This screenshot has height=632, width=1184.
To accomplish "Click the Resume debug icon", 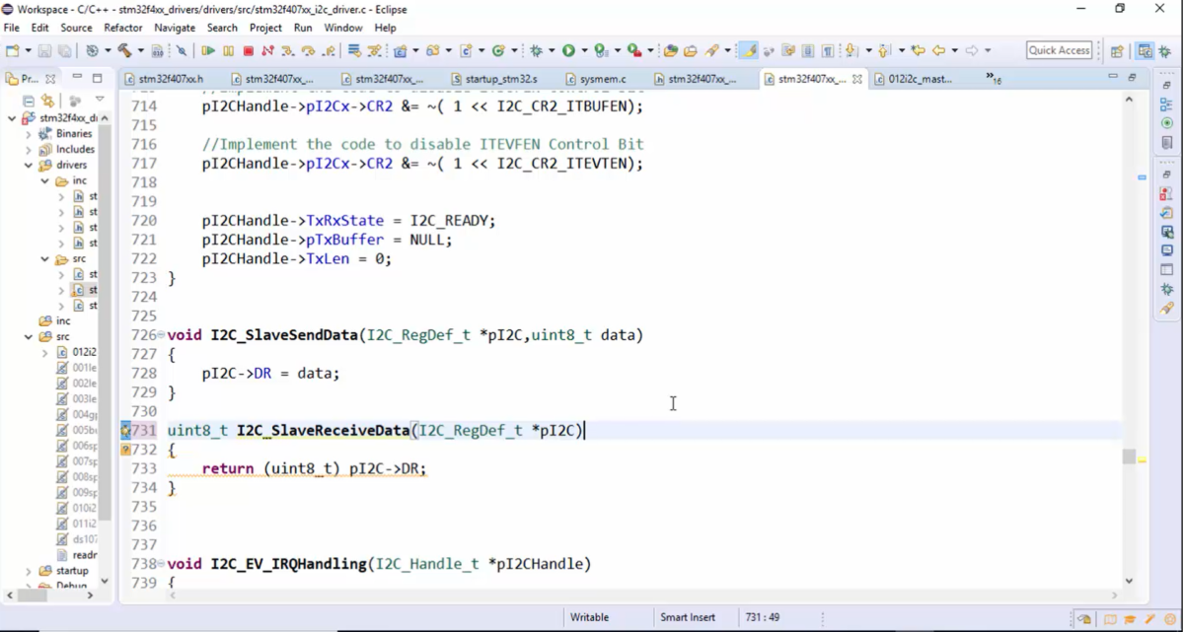I will [208, 50].
